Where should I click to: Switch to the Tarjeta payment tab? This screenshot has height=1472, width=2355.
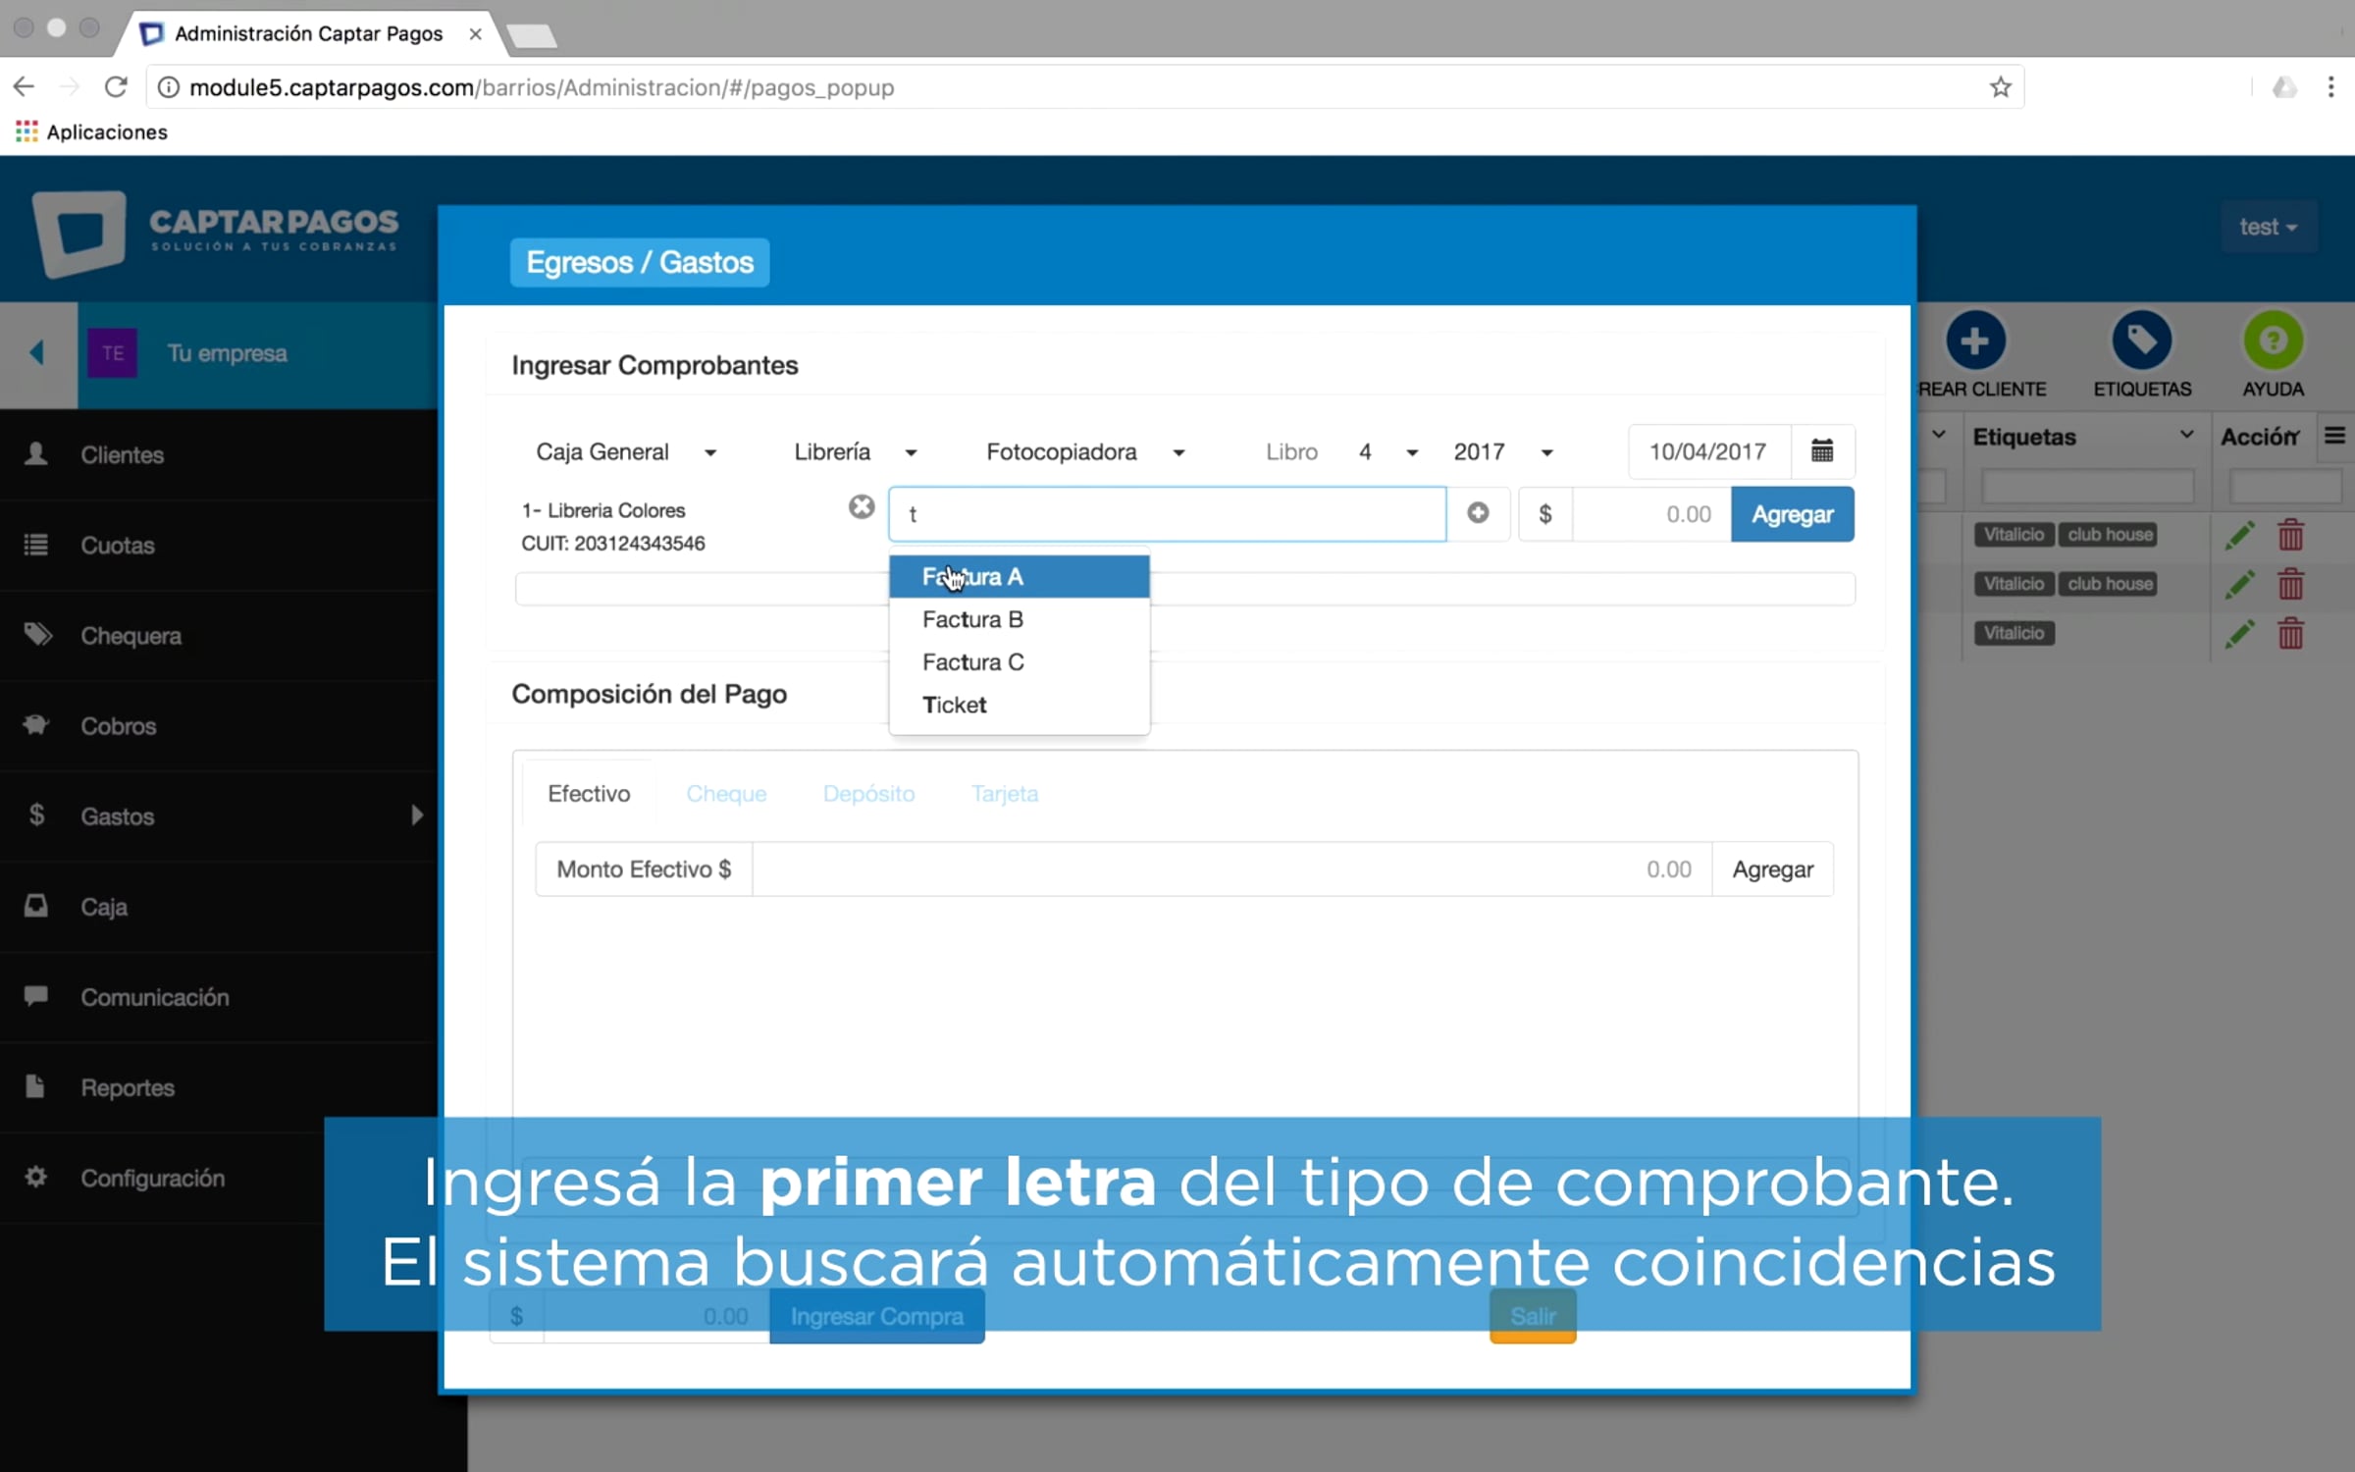point(1004,794)
